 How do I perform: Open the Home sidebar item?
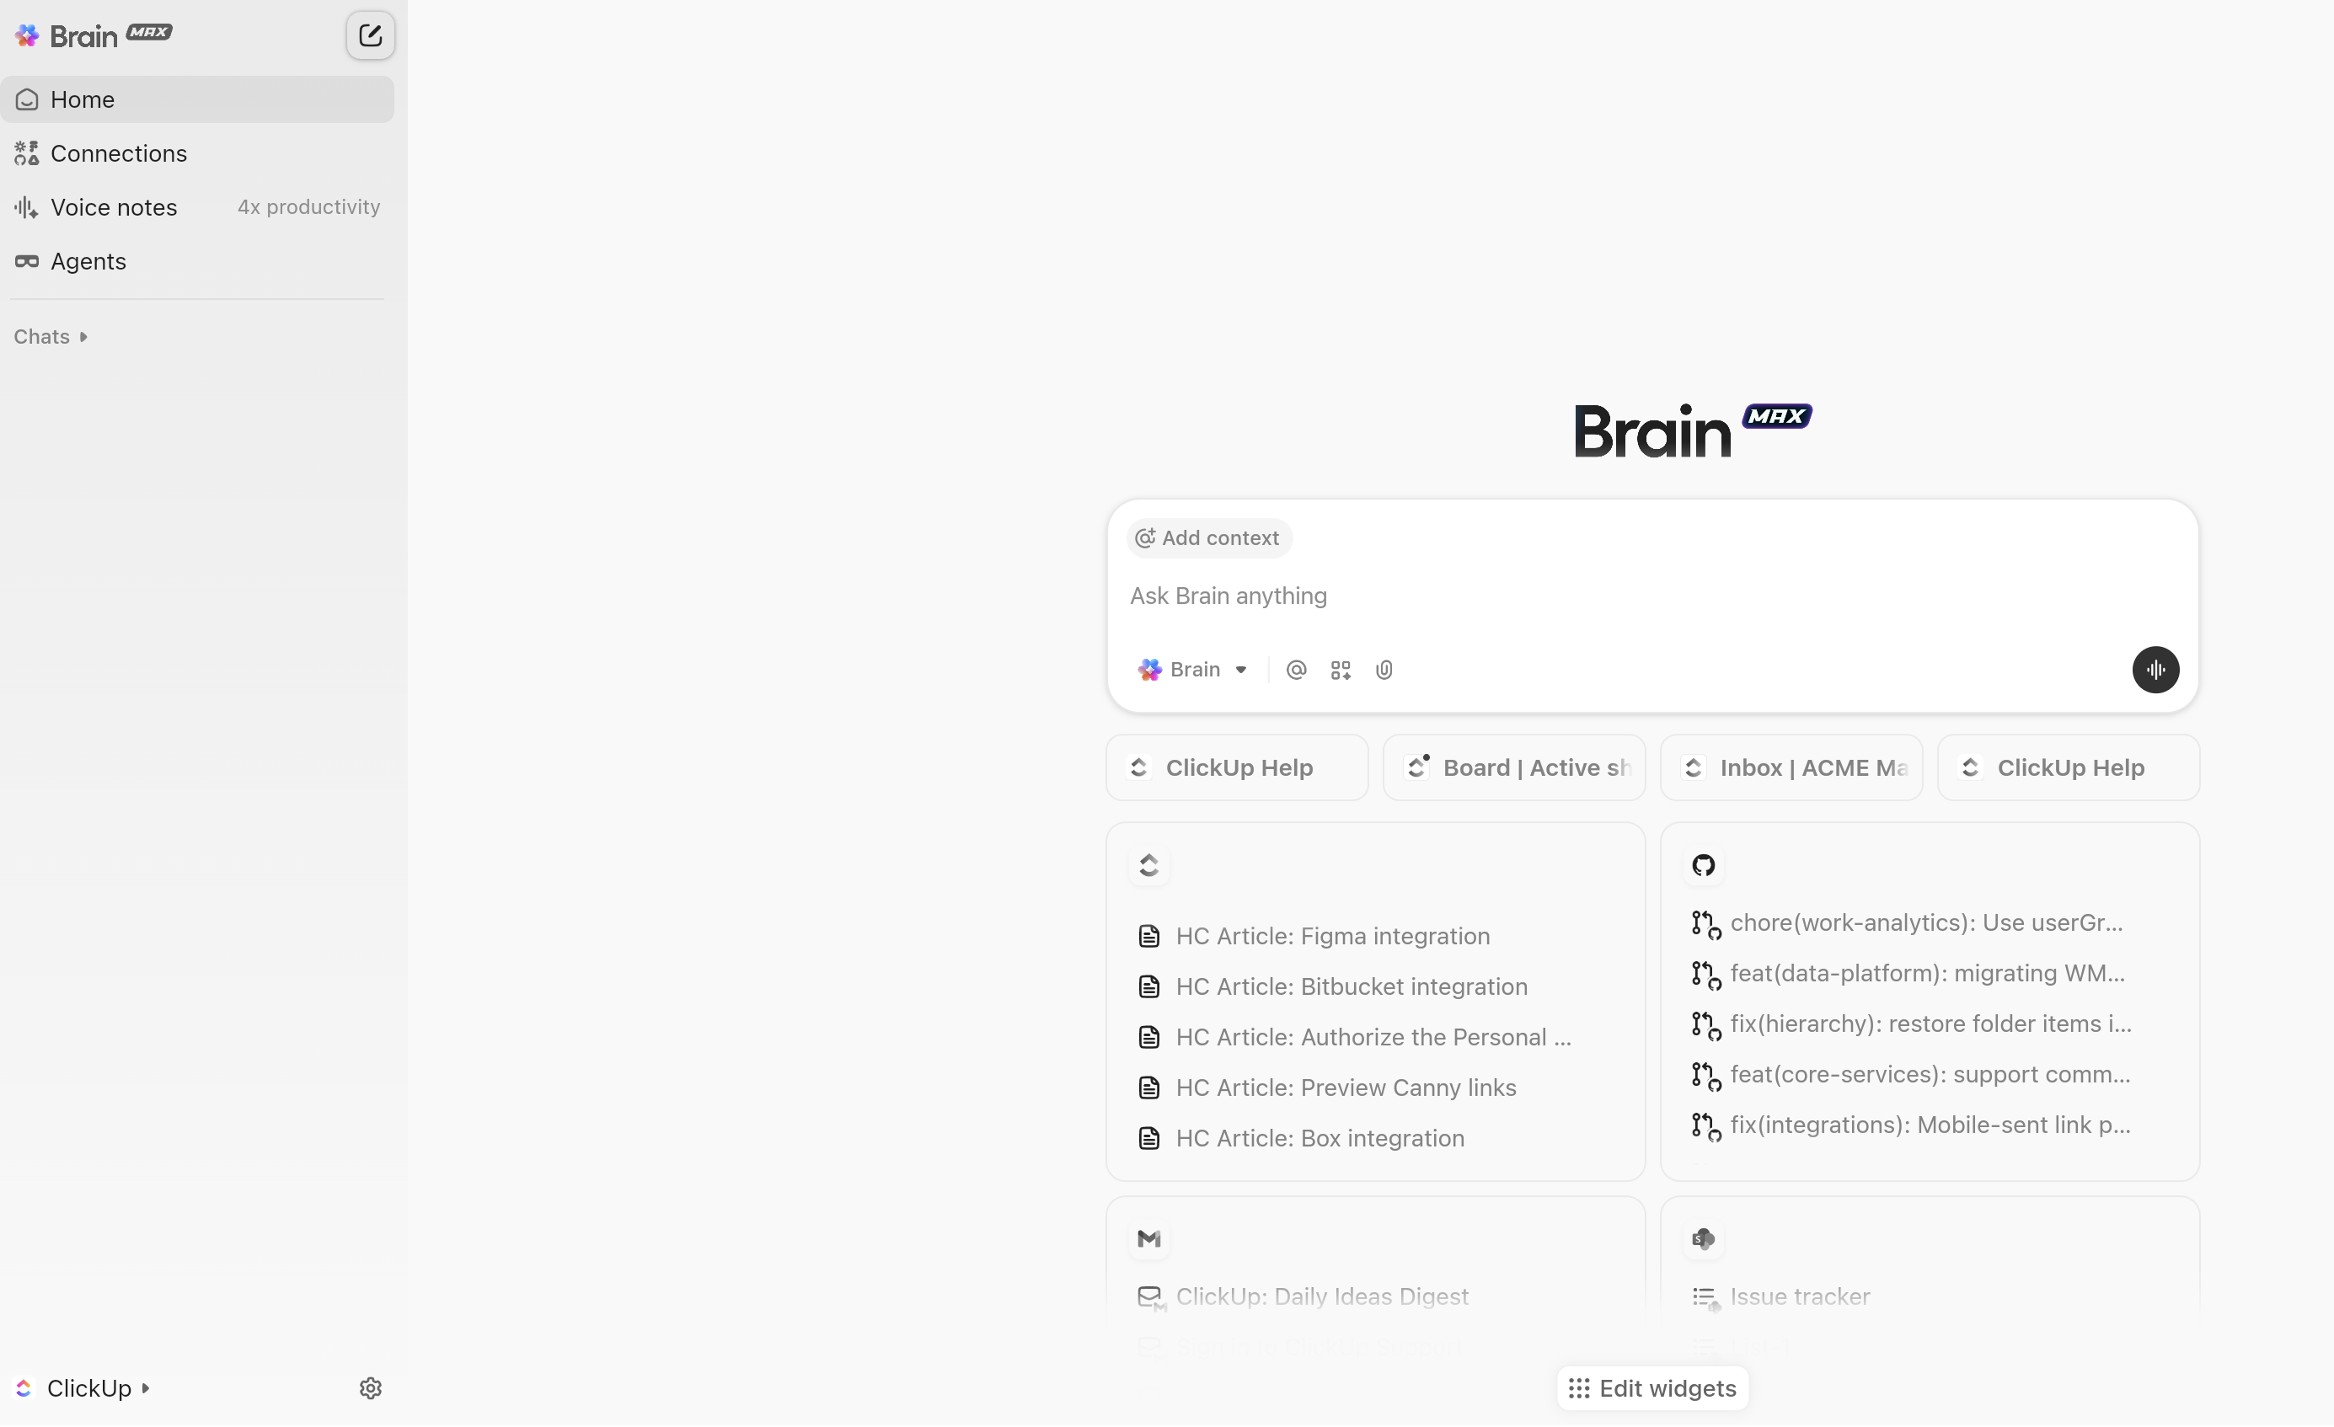[197, 99]
